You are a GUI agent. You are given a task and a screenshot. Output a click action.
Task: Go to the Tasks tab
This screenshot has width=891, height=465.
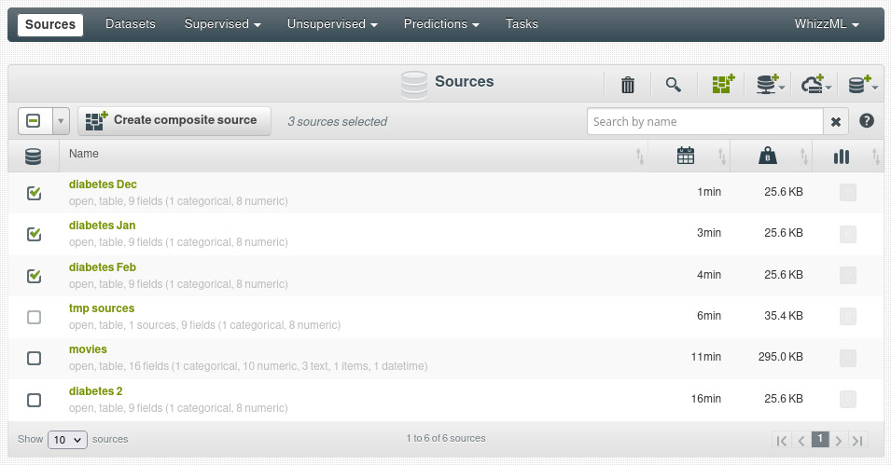click(522, 23)
